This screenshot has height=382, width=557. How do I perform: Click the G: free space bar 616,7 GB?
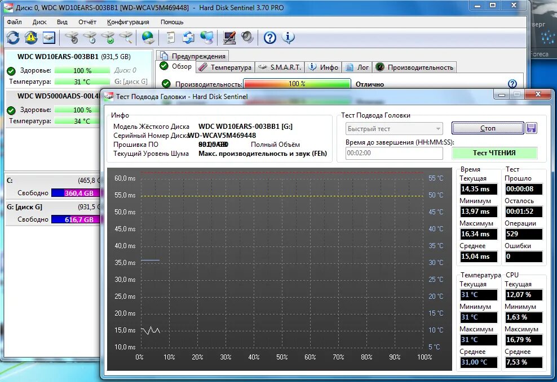76,220
